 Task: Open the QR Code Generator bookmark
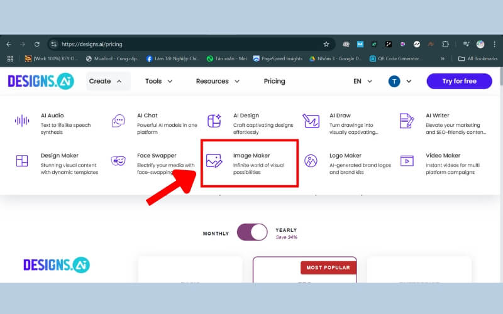pyautogui.click(x=396, y=58)
